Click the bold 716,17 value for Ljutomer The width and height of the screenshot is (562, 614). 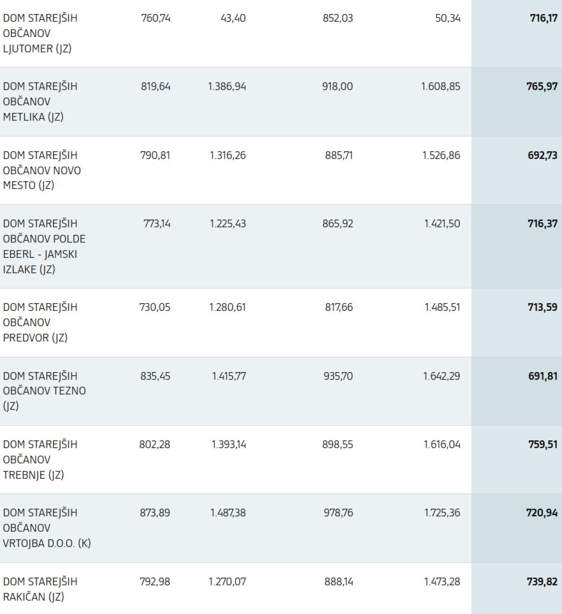click(544, 18)
